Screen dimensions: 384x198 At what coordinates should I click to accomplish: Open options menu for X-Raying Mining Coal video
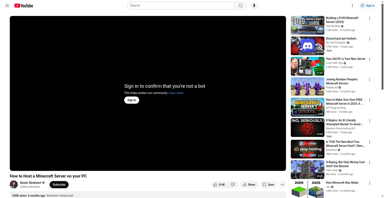[370, 163]
